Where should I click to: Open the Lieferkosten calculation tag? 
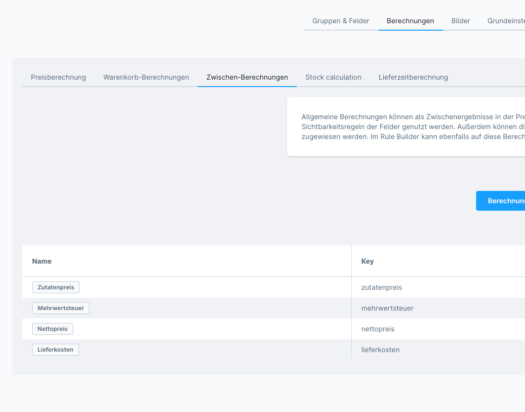[x=55, y=350]
